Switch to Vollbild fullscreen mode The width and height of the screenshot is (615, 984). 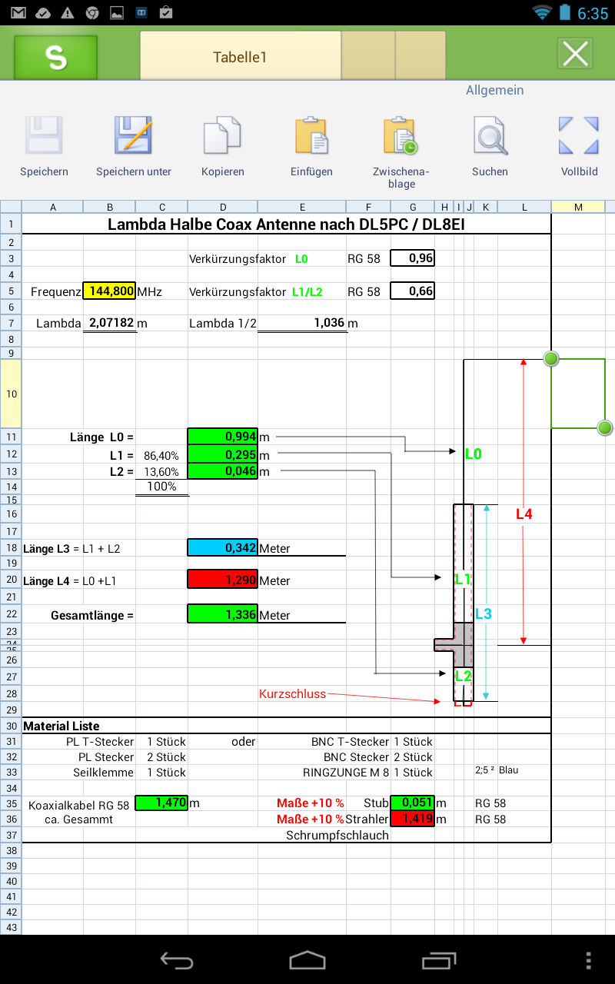click(x=579, y=136)
